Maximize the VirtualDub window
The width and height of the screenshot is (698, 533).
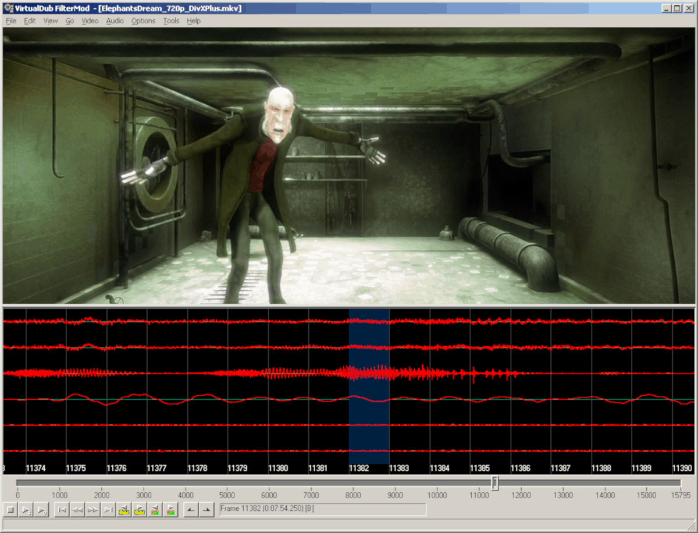tap(677, 8)
